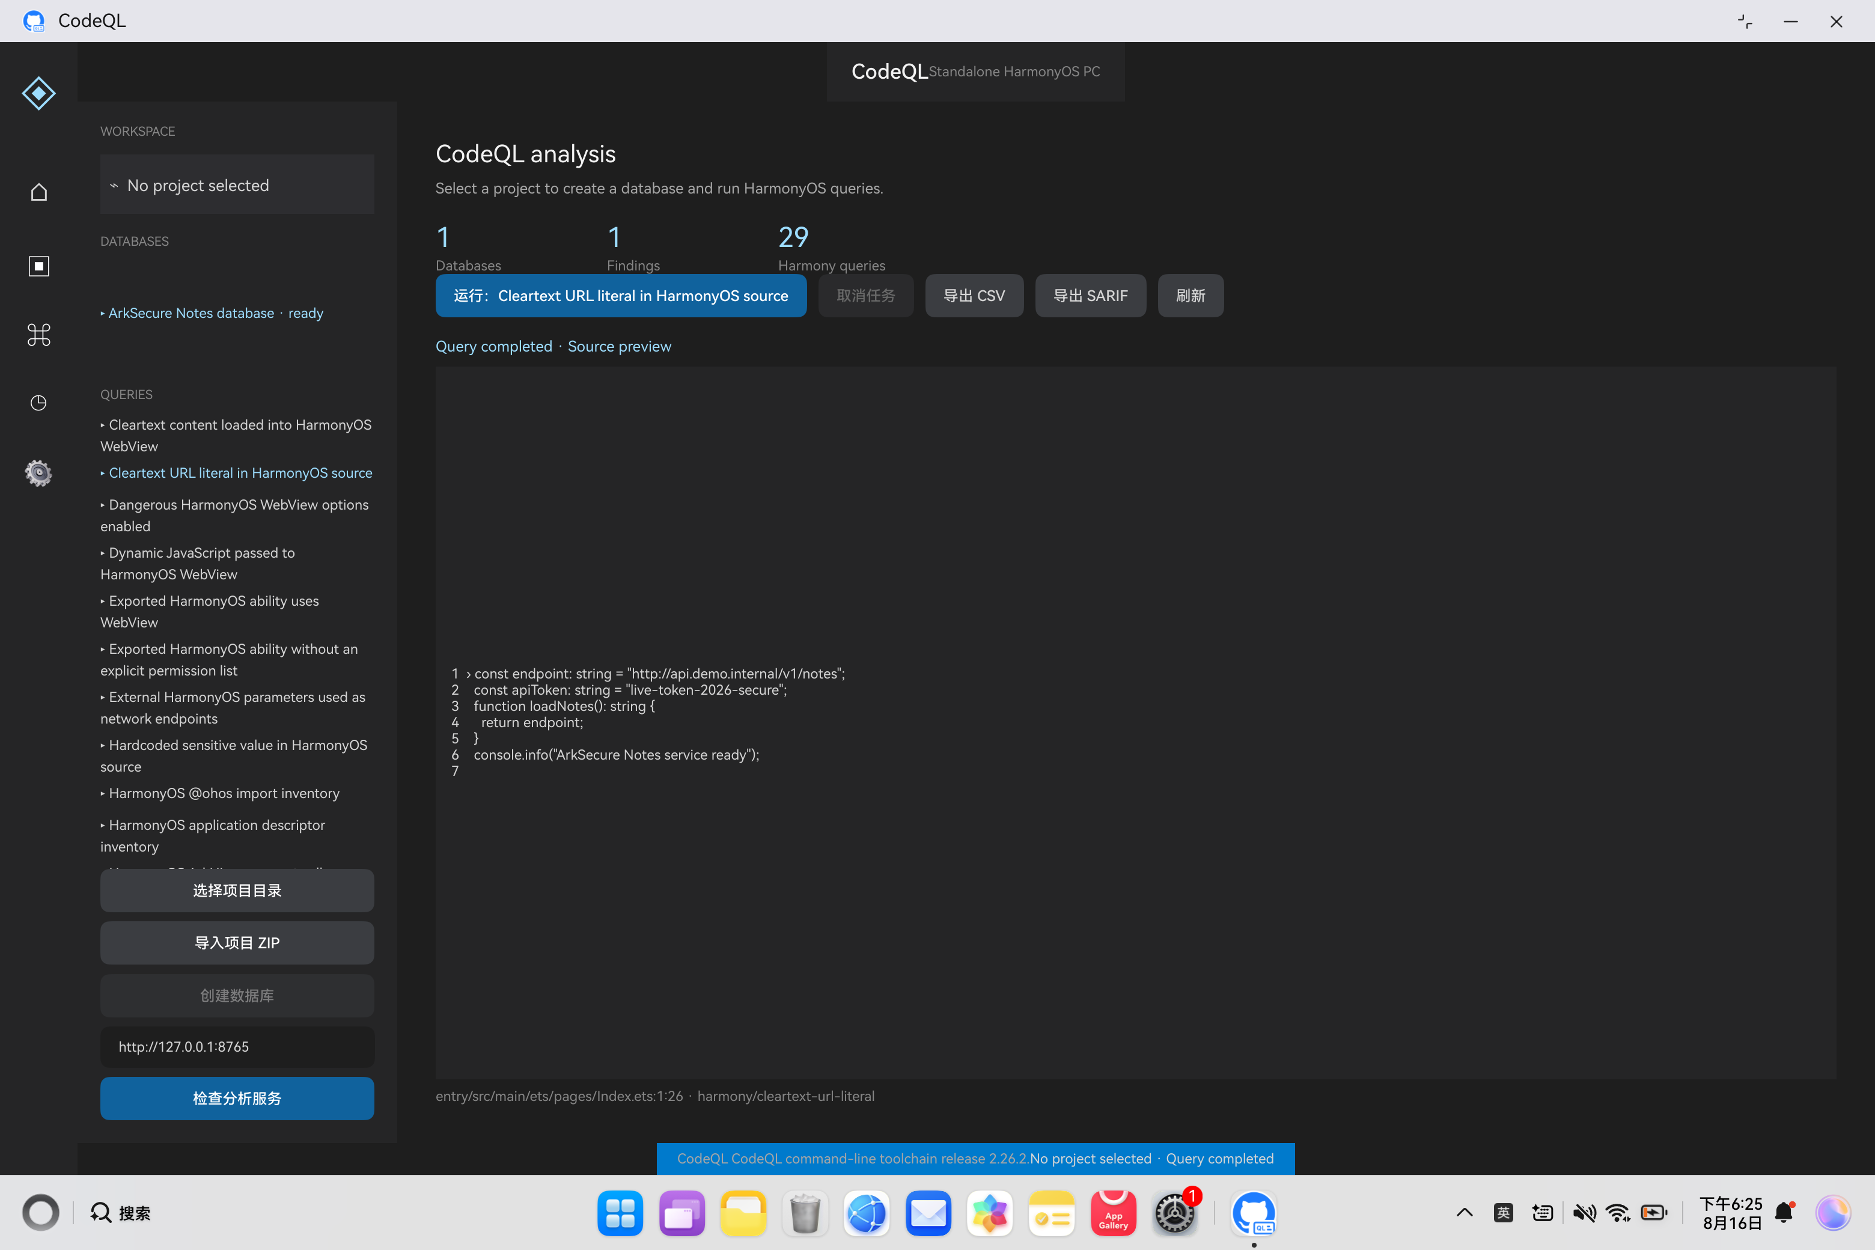The image size is (1875, 1250).
Task: Open the 'No project selected' workspace selector
Action: [237, 185]
